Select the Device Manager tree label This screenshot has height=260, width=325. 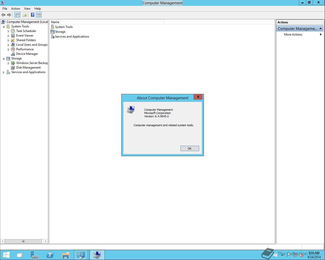click(x=27, y=54)
